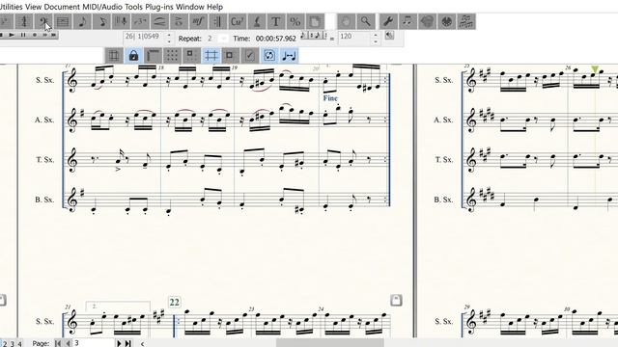Open the View menu
This screenshot has width=618, height=347.
[33, 7]
